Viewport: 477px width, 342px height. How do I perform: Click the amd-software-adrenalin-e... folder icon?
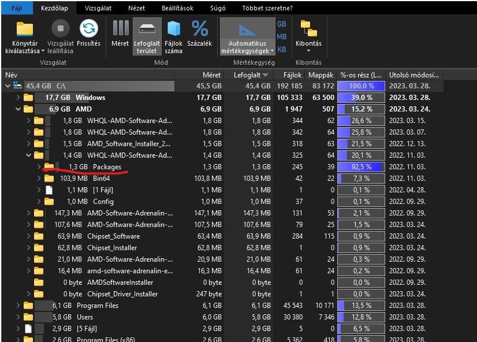[x=39, y=271]
